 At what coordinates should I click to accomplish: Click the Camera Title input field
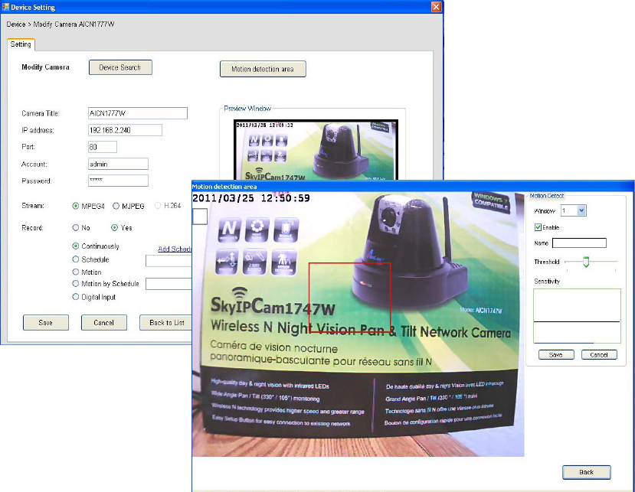pyautogui.click(x=138, y=113)
